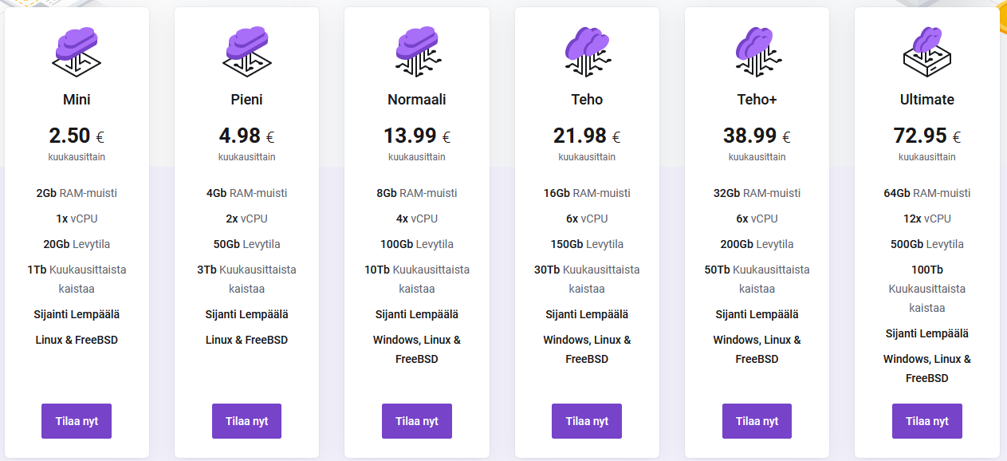Click the Teho+ plan cloud icon
This screenshot has width=1007, height=461.
pyautogui.click(x=757, y=52)
